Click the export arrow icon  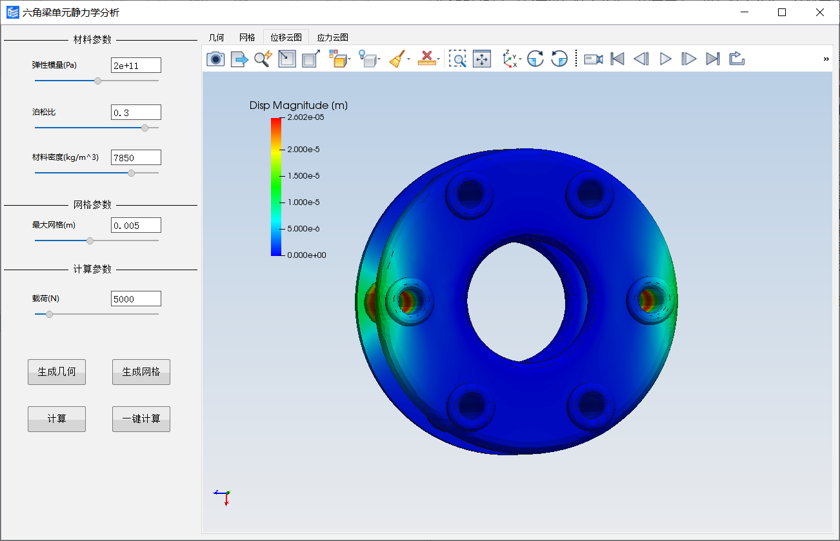pos(239,59)
